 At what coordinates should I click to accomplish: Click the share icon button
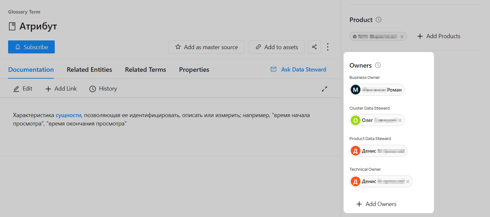click(x=314, y=47)
